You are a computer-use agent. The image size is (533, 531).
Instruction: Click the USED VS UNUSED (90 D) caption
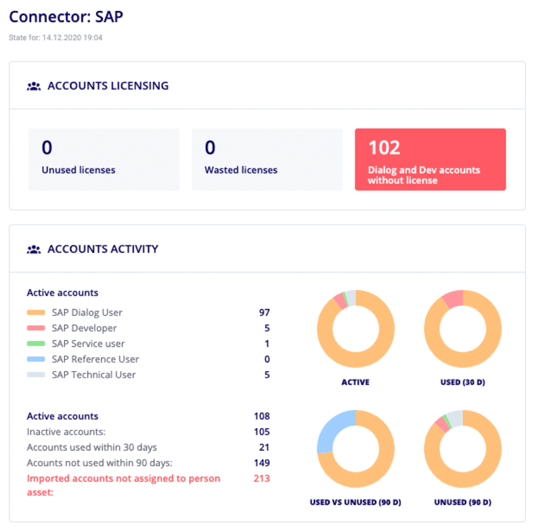(x=356, y=502)
